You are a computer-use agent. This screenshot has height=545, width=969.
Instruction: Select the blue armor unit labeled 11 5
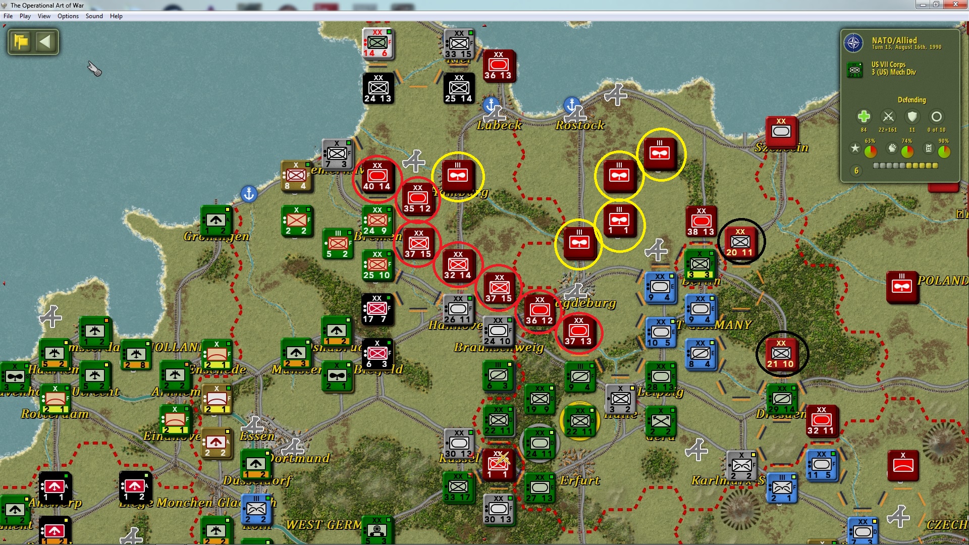(x=821, y=465)
